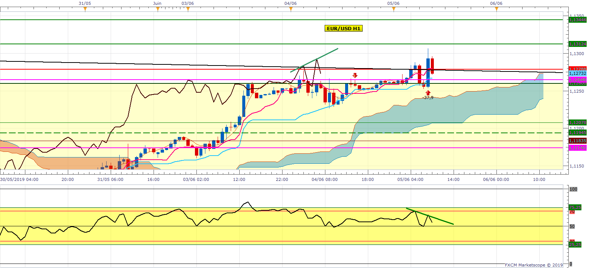Select the 50 midline label on the oscillator scale
This screenshot has height=268, width=590.
[572, 226]
